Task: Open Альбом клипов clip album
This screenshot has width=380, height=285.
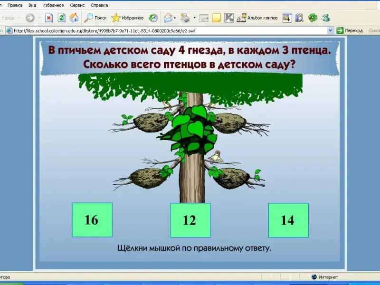Action: point(257,18)
